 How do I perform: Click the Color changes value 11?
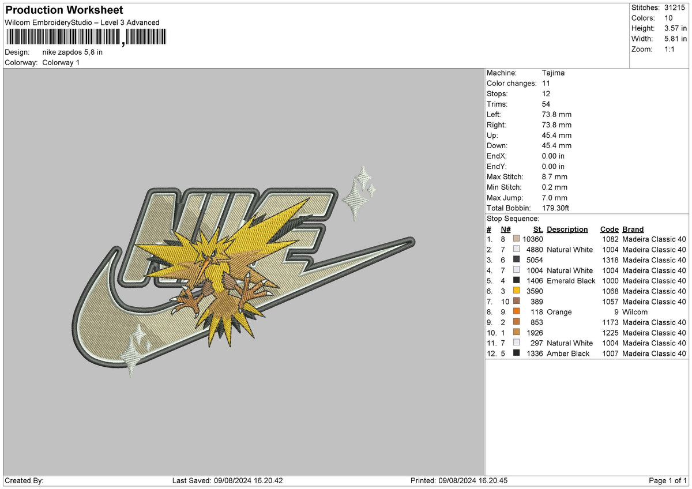coord(546,83)
